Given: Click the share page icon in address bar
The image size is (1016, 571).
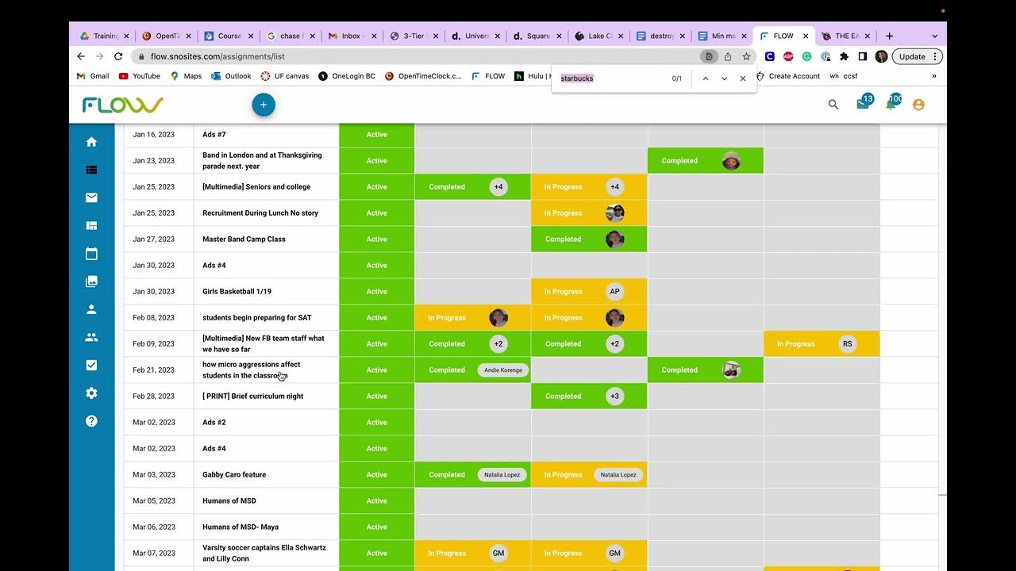Looking at the screenshot, I should (x=728, y=56).
